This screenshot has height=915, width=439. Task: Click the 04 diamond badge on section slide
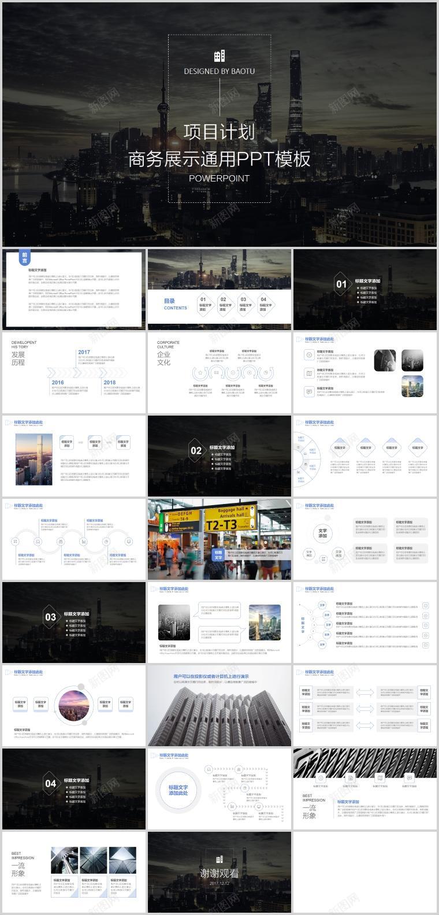(51, 783)
